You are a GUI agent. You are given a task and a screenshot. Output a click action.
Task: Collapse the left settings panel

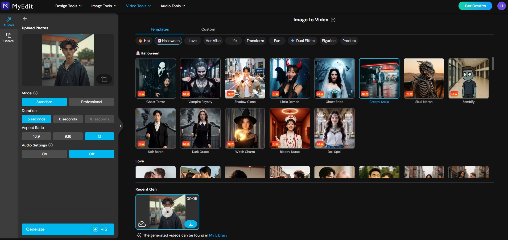(x=121, y=126)
